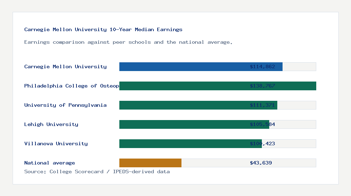Select the 'Villanova University' row label

[x=56, y=143]
